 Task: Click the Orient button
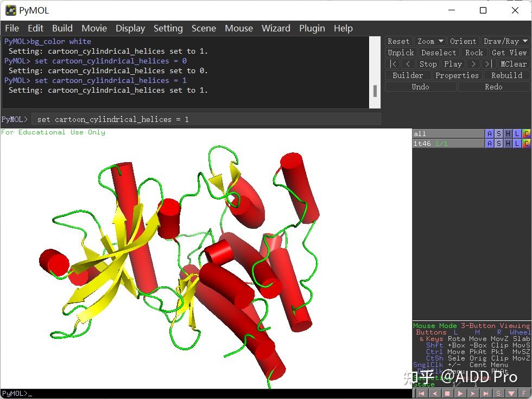(x=463, y=41)
